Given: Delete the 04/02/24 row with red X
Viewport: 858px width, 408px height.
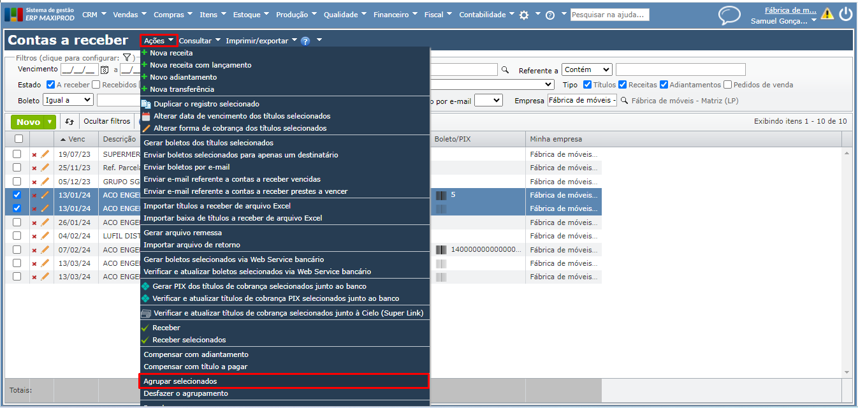Looking at the screenshot, I should point(34,237).
